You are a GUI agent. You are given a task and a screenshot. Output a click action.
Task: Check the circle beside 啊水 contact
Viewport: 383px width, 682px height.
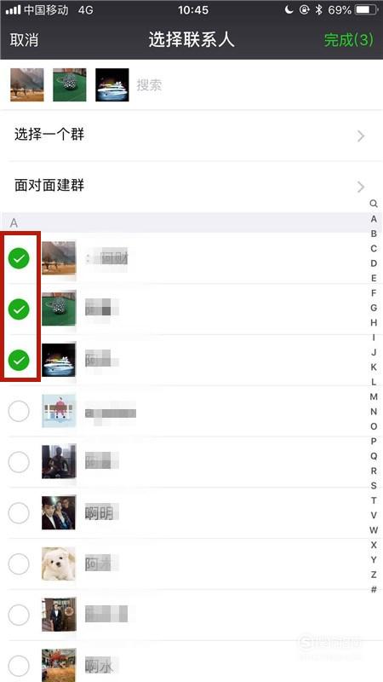coord(19,666)
